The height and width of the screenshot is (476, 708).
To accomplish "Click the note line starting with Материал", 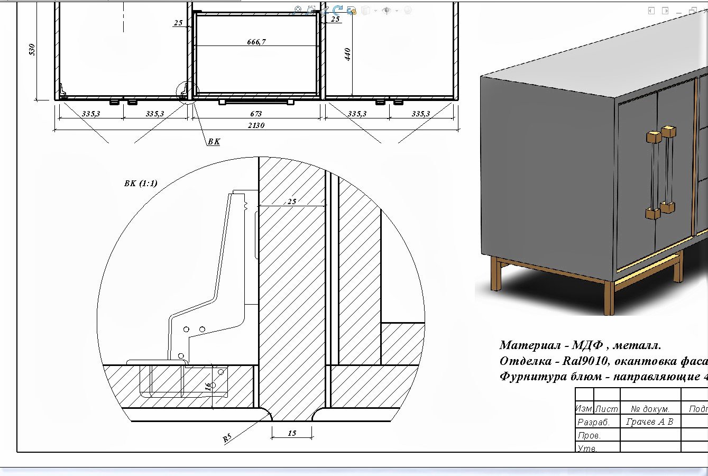I will pos(580,345).
